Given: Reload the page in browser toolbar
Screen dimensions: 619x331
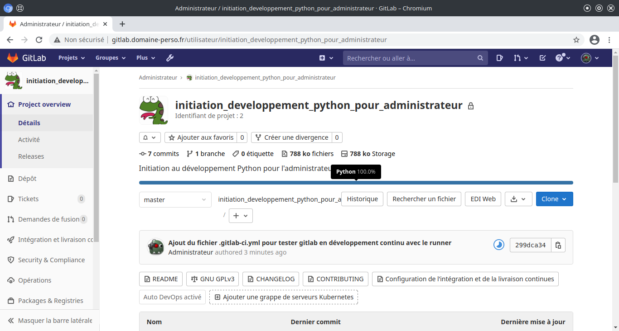Looking at the screenshot, I should click(39, 40).
